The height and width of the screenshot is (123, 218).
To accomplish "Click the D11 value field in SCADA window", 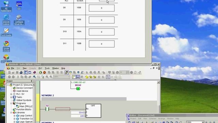I will (x=102, y=44).
